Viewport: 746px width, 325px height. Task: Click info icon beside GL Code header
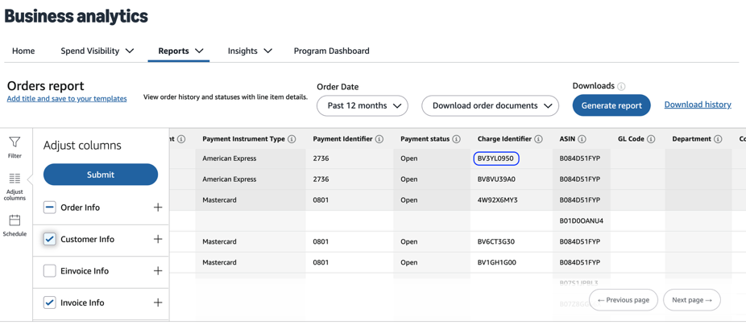click(x=651, y=139)
